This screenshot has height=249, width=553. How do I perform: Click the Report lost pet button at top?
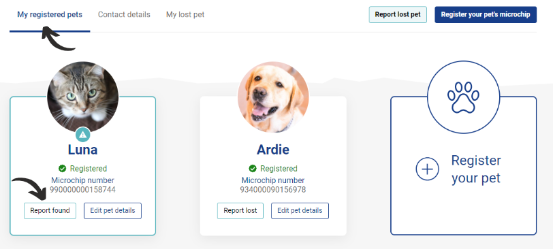(x=398, y=15)
